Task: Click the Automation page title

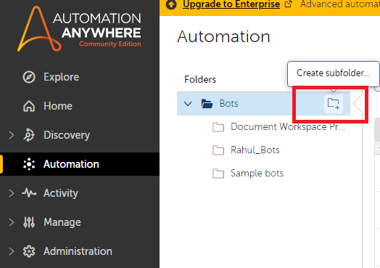Action: coord(223,36)
